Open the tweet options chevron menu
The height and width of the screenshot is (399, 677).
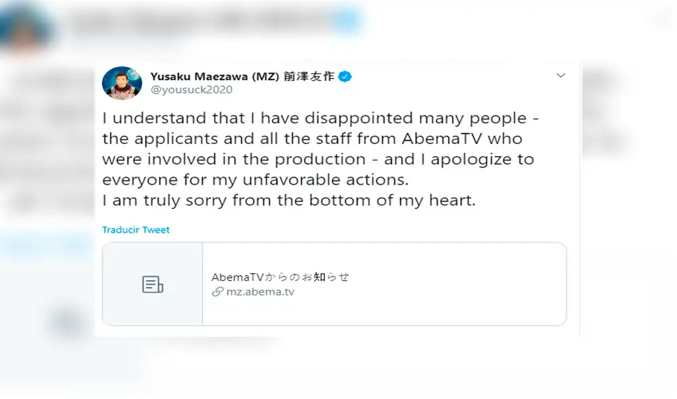pyautogui.click(x=561, y=76)
